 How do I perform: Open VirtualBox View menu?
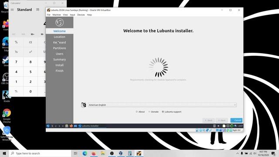(x=65, y=15)
